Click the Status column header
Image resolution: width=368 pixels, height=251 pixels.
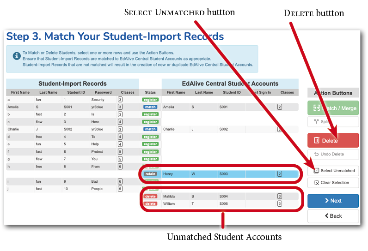(150, 92)
